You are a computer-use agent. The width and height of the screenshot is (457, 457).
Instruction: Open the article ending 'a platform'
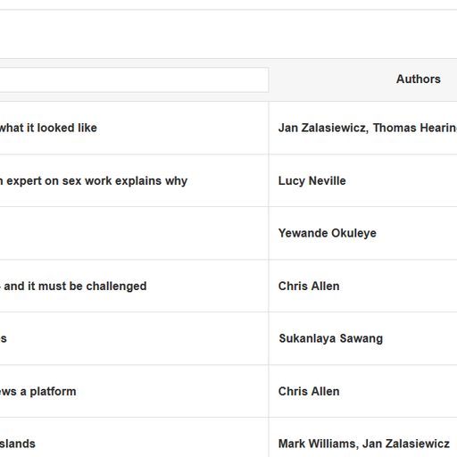click(38, 391)
